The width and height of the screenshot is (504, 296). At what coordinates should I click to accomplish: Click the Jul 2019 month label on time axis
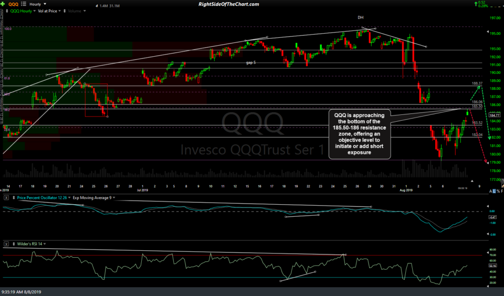coord(142,191)
